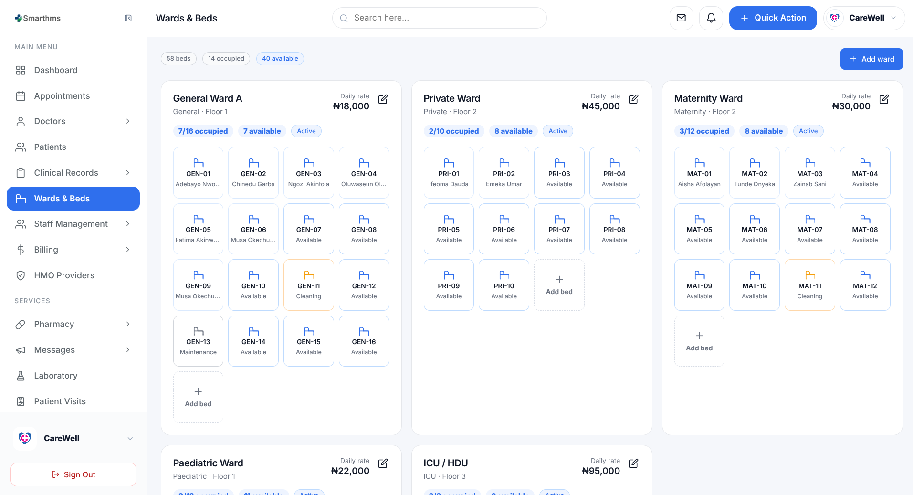Click the 40 available filter chip

coord(280,59)
